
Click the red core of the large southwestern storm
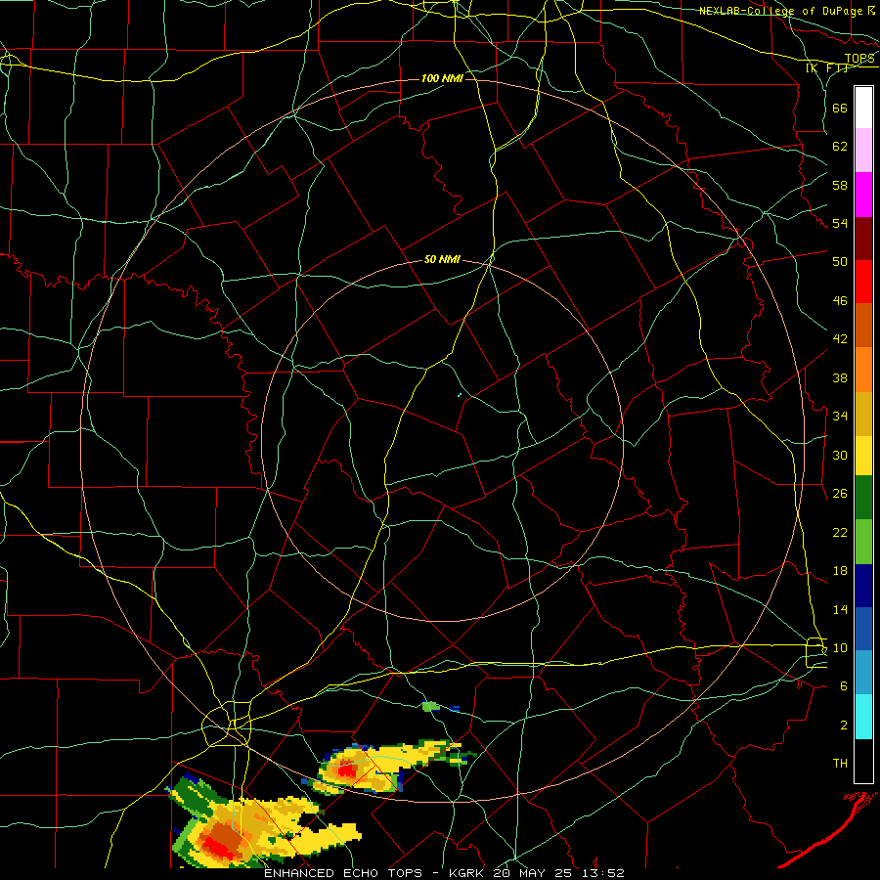tap(221, 848)
